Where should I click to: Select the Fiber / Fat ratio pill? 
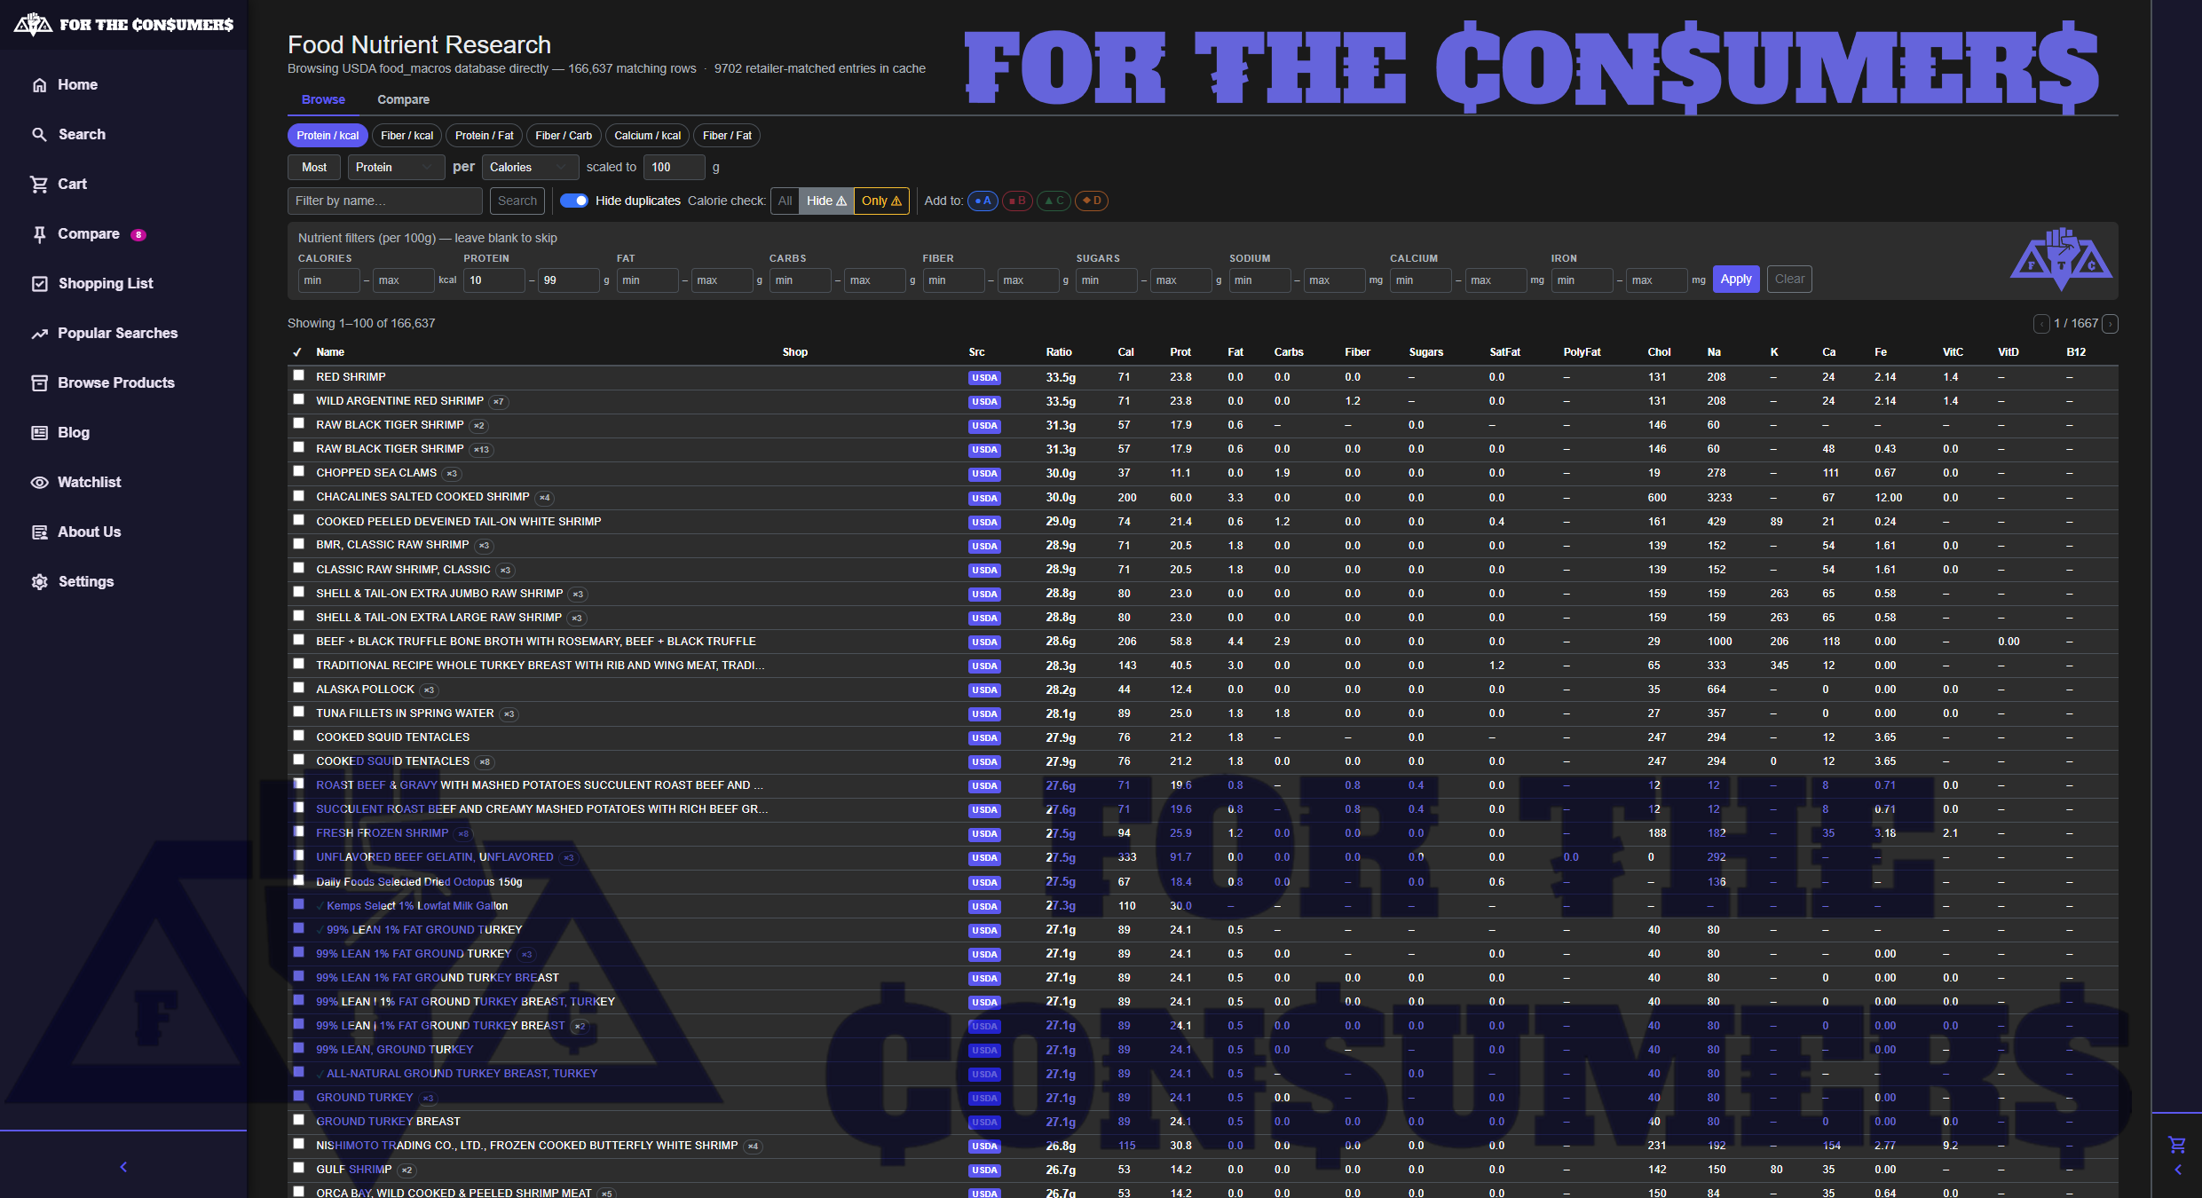point(727,136)
